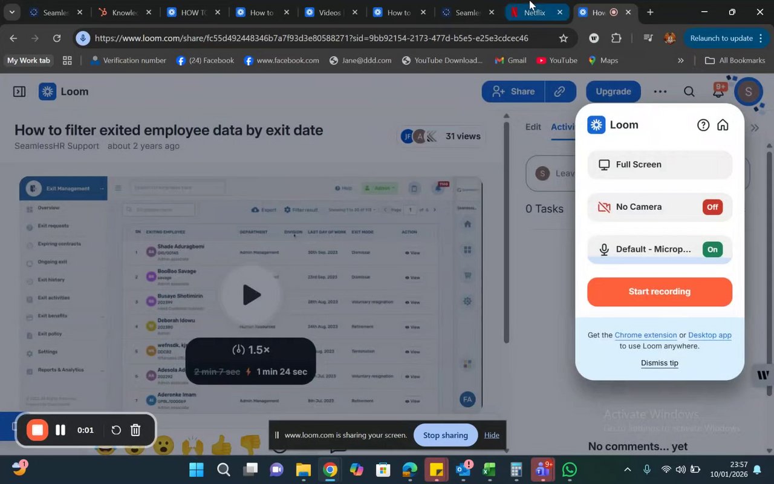Switch to the Knowledge HubSpot tab
The width and height of the screenshot is (774, 484).
point(126,12)
